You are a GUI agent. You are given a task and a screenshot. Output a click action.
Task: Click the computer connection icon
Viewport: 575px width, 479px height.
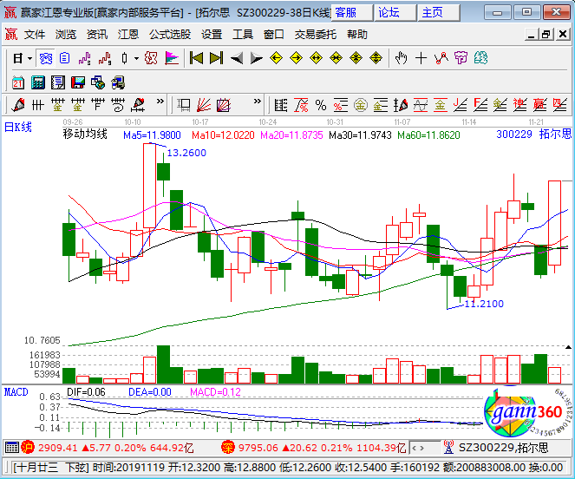[x=118, y=82]
